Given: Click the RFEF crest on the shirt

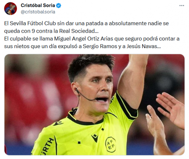Looking at the screenshot, I should click(x=111, y=144).
